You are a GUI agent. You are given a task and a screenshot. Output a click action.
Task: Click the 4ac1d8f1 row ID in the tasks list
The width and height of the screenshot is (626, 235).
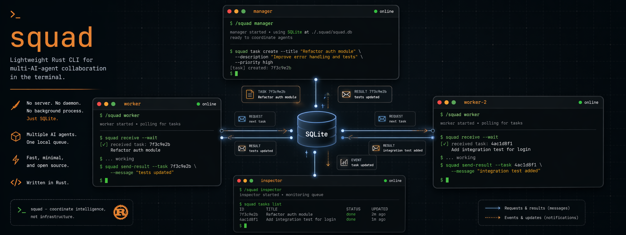pos(249,219)
